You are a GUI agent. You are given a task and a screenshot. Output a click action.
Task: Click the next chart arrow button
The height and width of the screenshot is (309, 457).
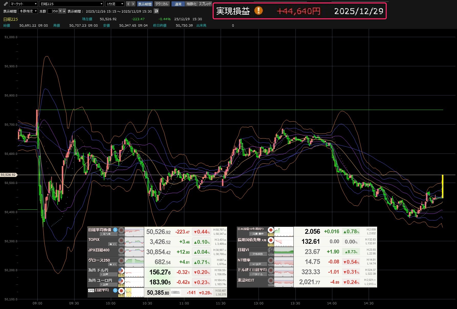[133, 4]
